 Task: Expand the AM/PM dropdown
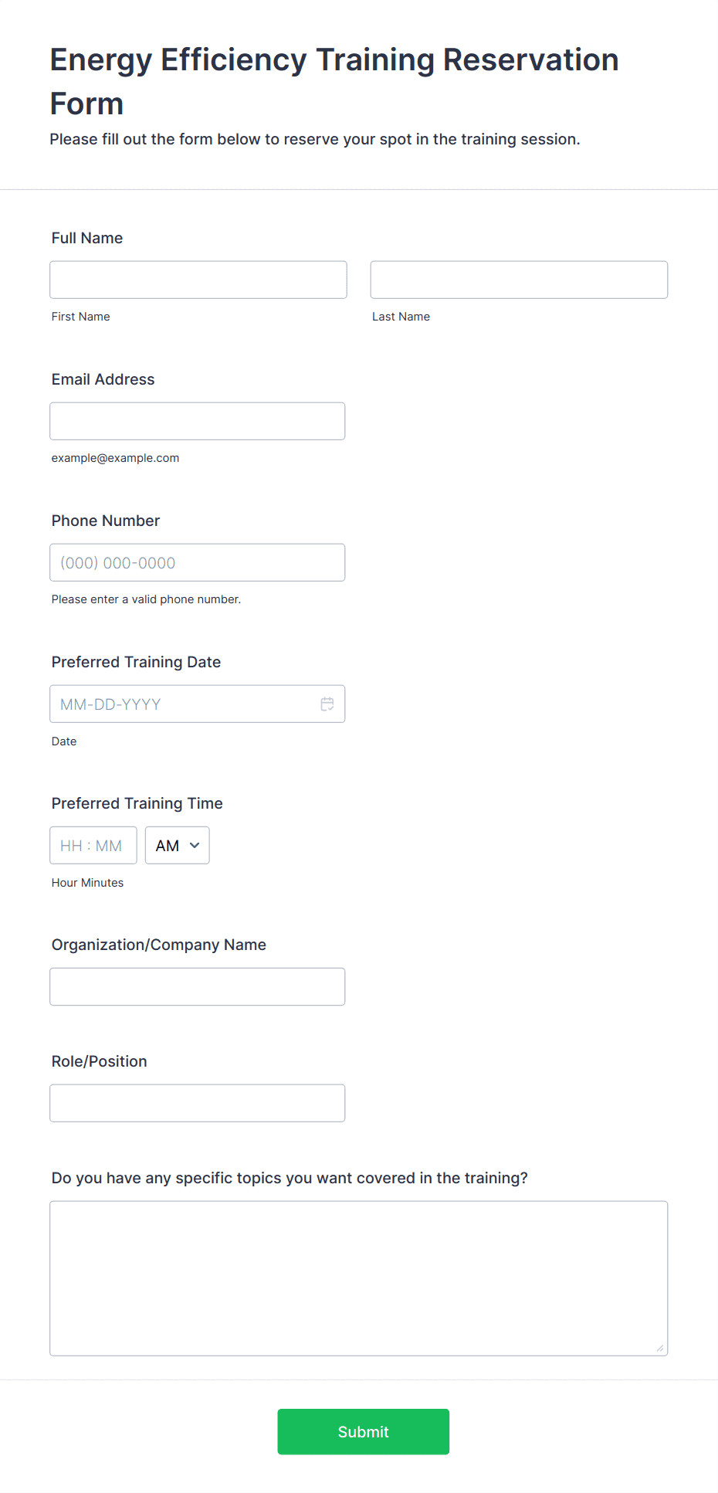(178, 845)
